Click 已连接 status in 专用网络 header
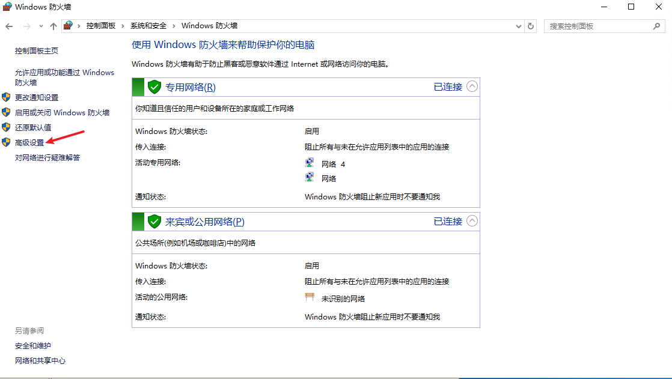 (448, 87)
